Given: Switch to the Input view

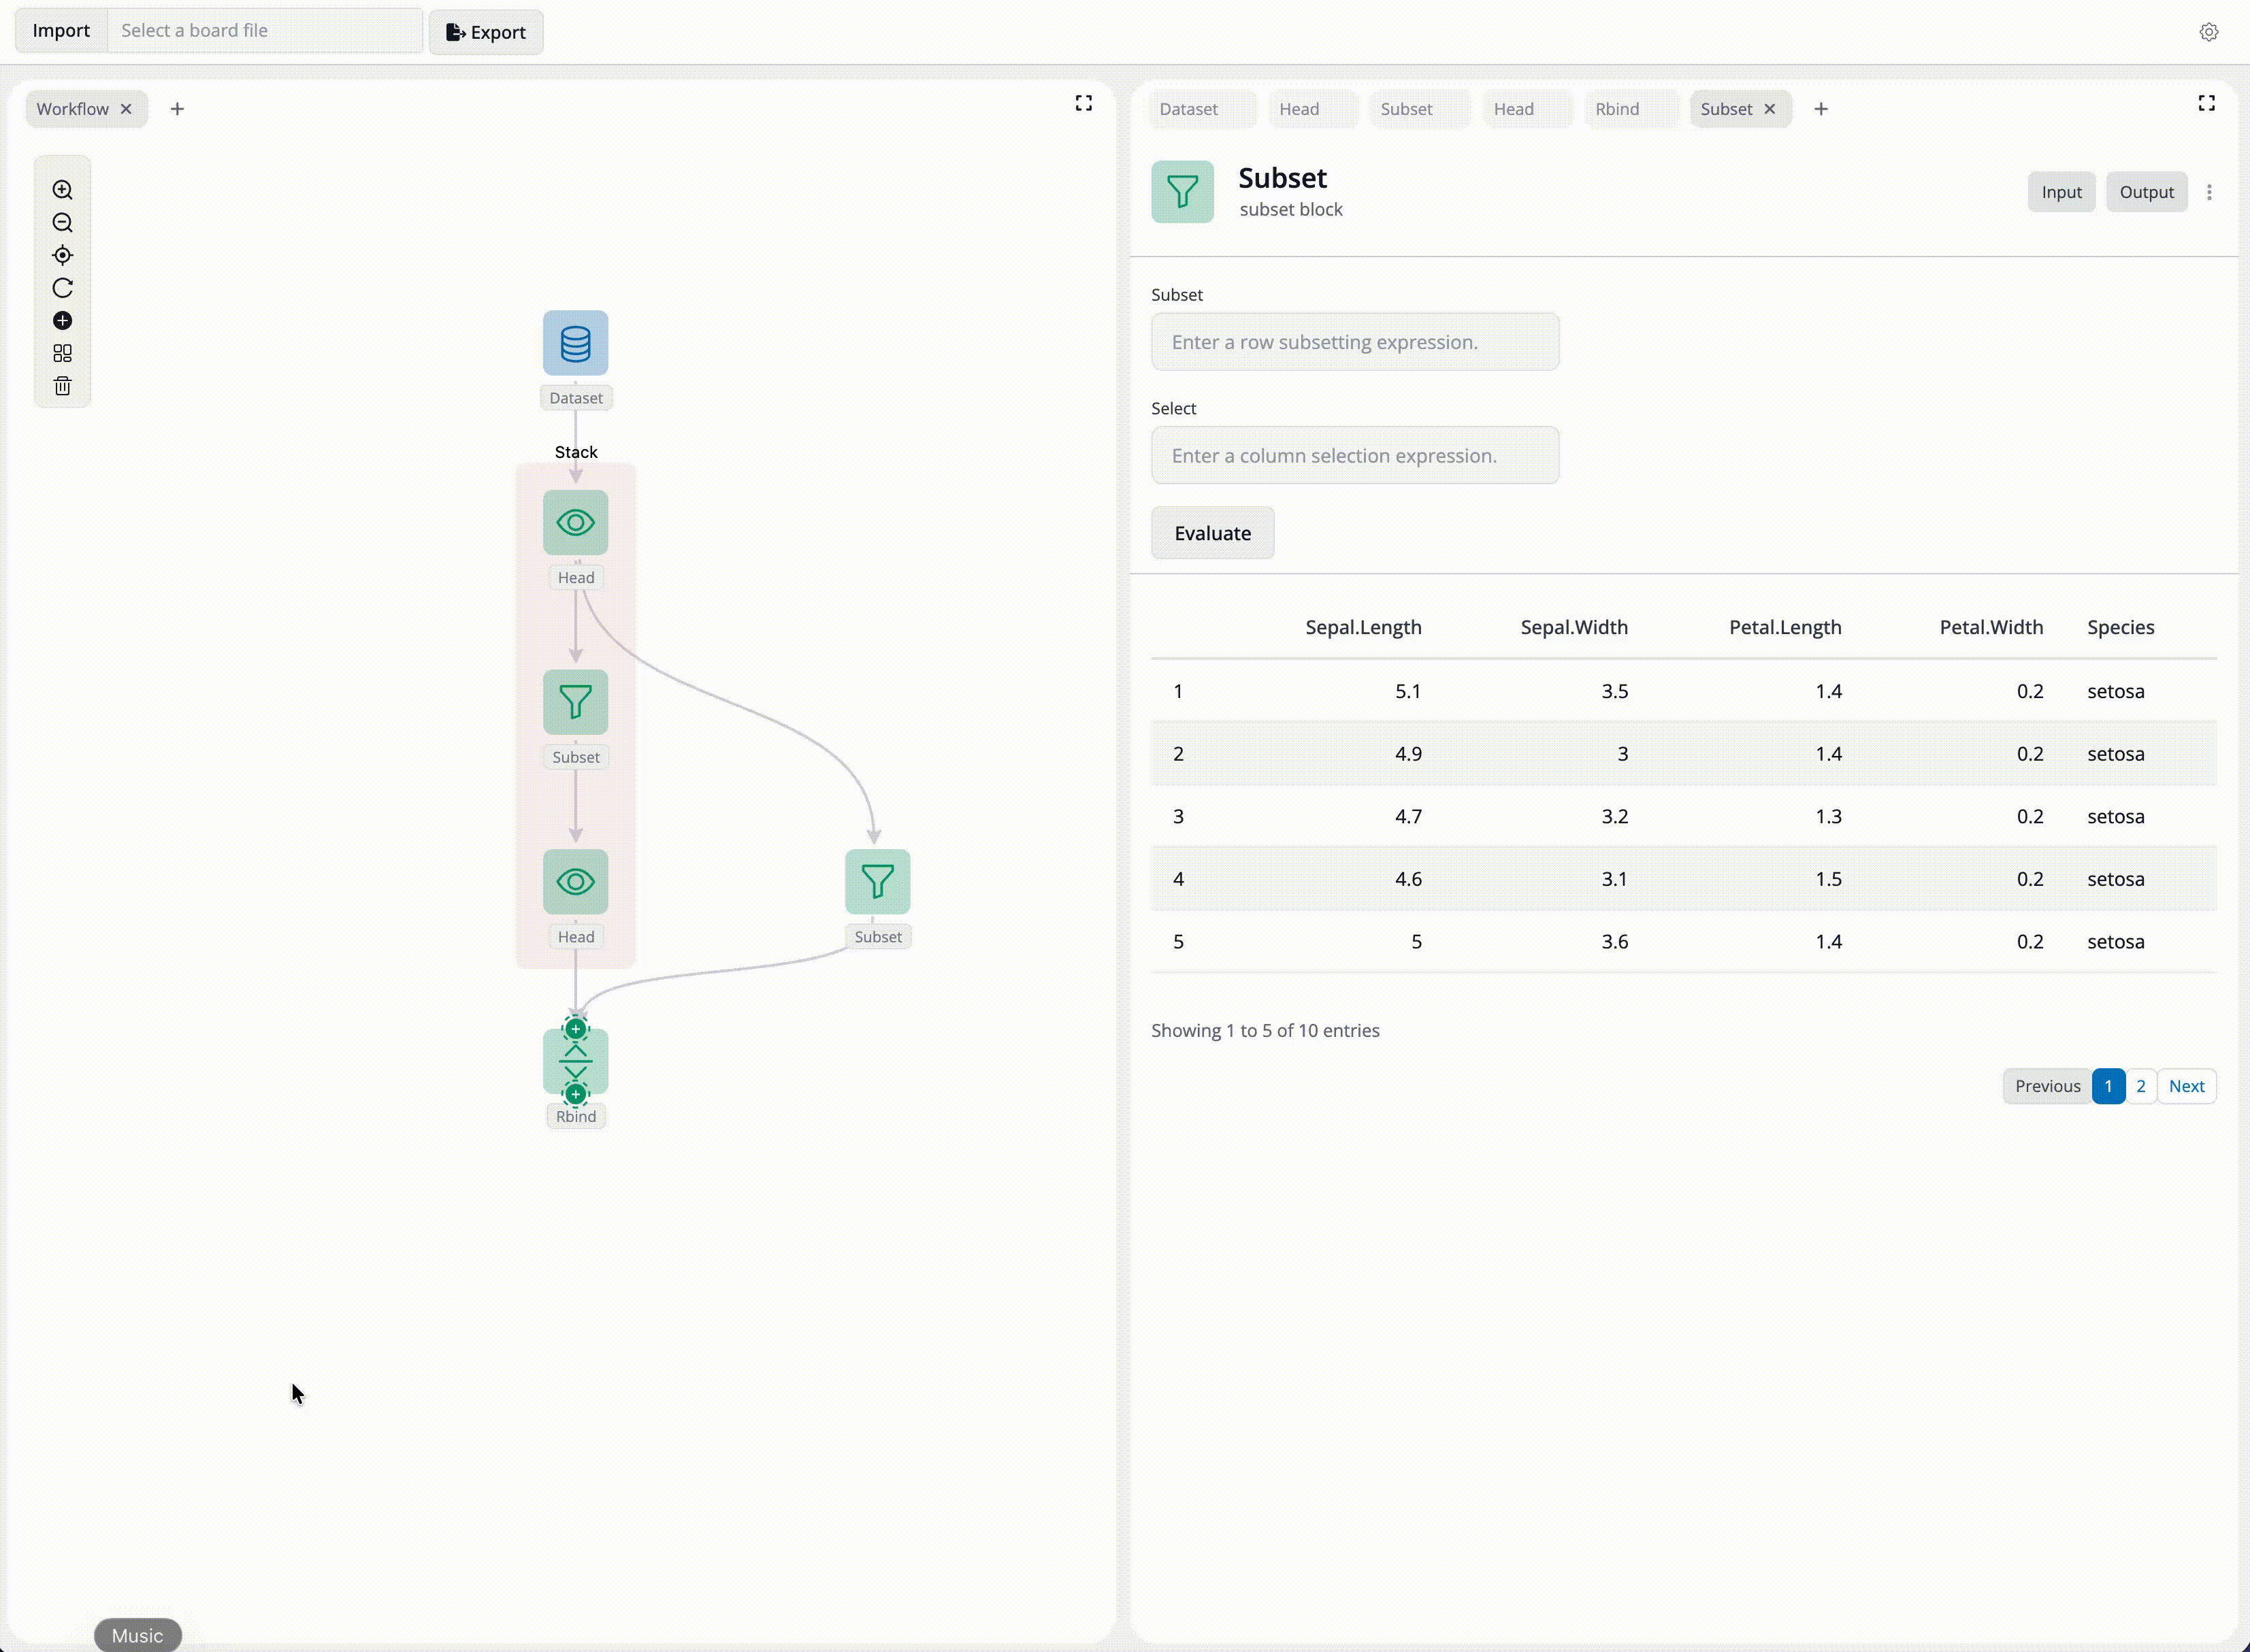Looking at the screenshot, I should click(2061, 191).
